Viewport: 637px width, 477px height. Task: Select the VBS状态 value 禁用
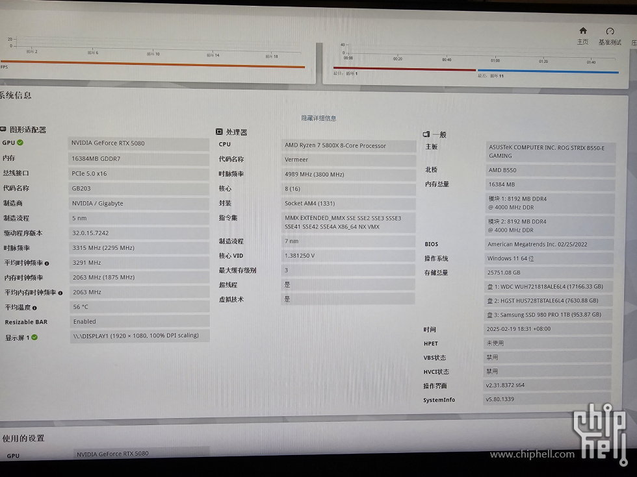pyautogui.click(x=547, y=358)
